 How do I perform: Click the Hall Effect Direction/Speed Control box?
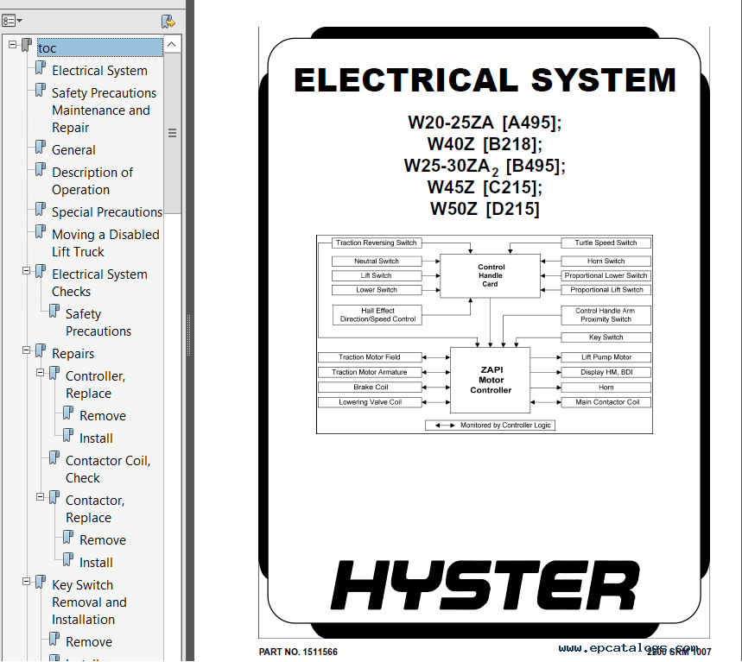(x=377, y=315)
